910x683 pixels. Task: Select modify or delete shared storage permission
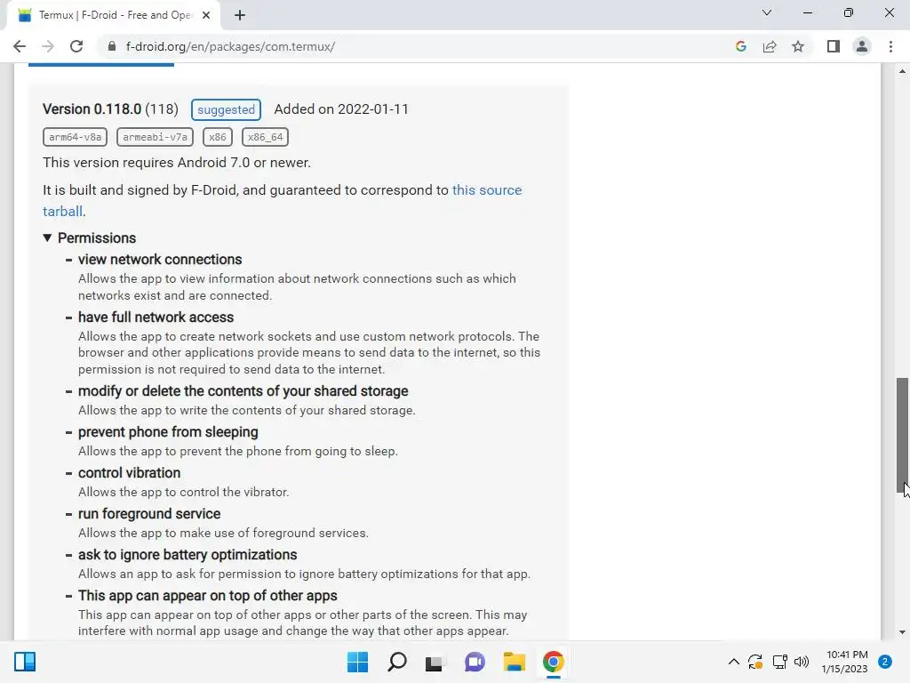pos(243,391)
